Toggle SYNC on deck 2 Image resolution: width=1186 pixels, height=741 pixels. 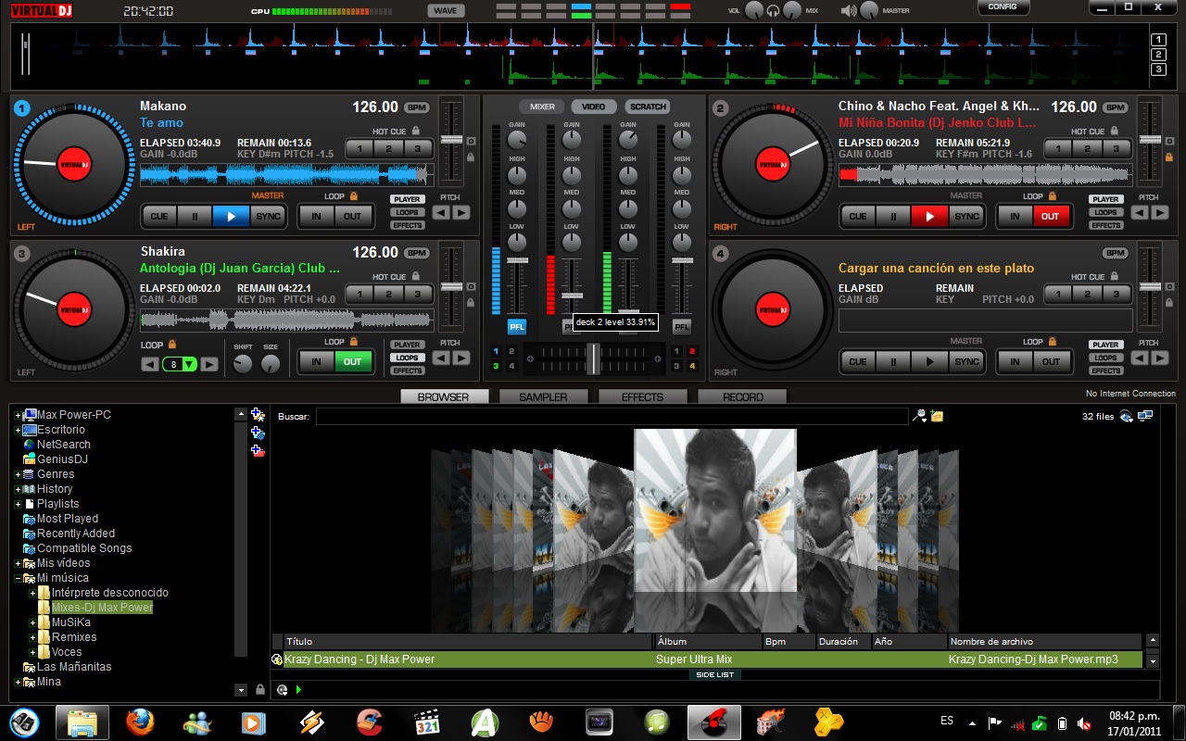[x=966, y=216]
